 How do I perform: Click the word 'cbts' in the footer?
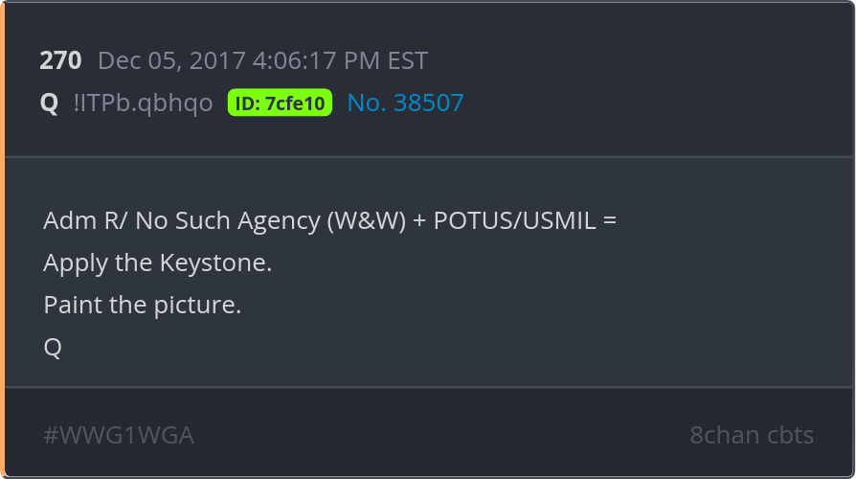tap(790, 435)
